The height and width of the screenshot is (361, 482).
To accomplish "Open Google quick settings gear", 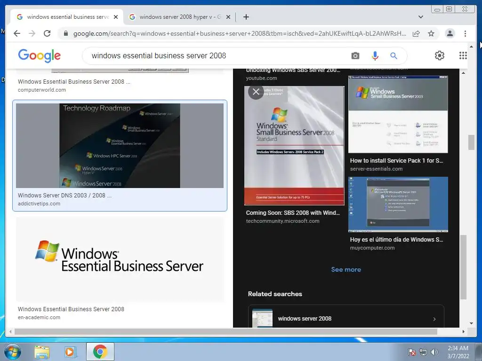I will click(440, 55).
